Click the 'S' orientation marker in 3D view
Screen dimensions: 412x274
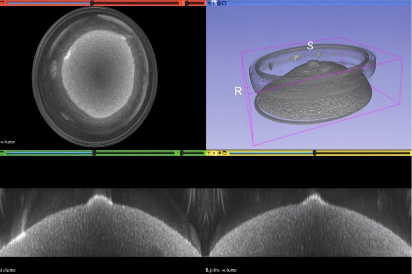pyautogui.click(x=310, y=46)
